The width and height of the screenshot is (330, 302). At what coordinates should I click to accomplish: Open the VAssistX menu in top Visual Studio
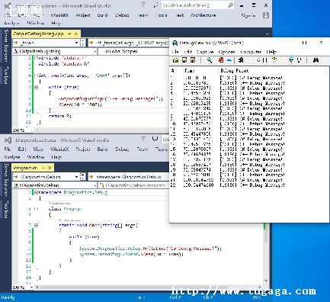pos(59,15)
